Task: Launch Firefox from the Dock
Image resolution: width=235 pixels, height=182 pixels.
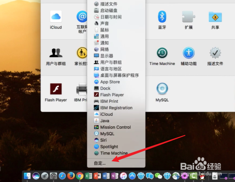Action: click(x=71, y=176)
